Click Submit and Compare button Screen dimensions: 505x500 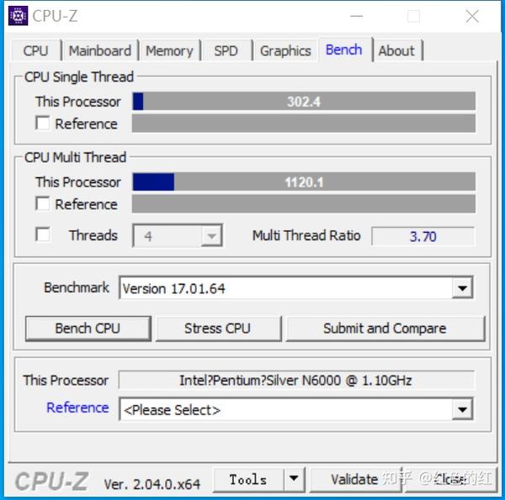pos(385,329)
